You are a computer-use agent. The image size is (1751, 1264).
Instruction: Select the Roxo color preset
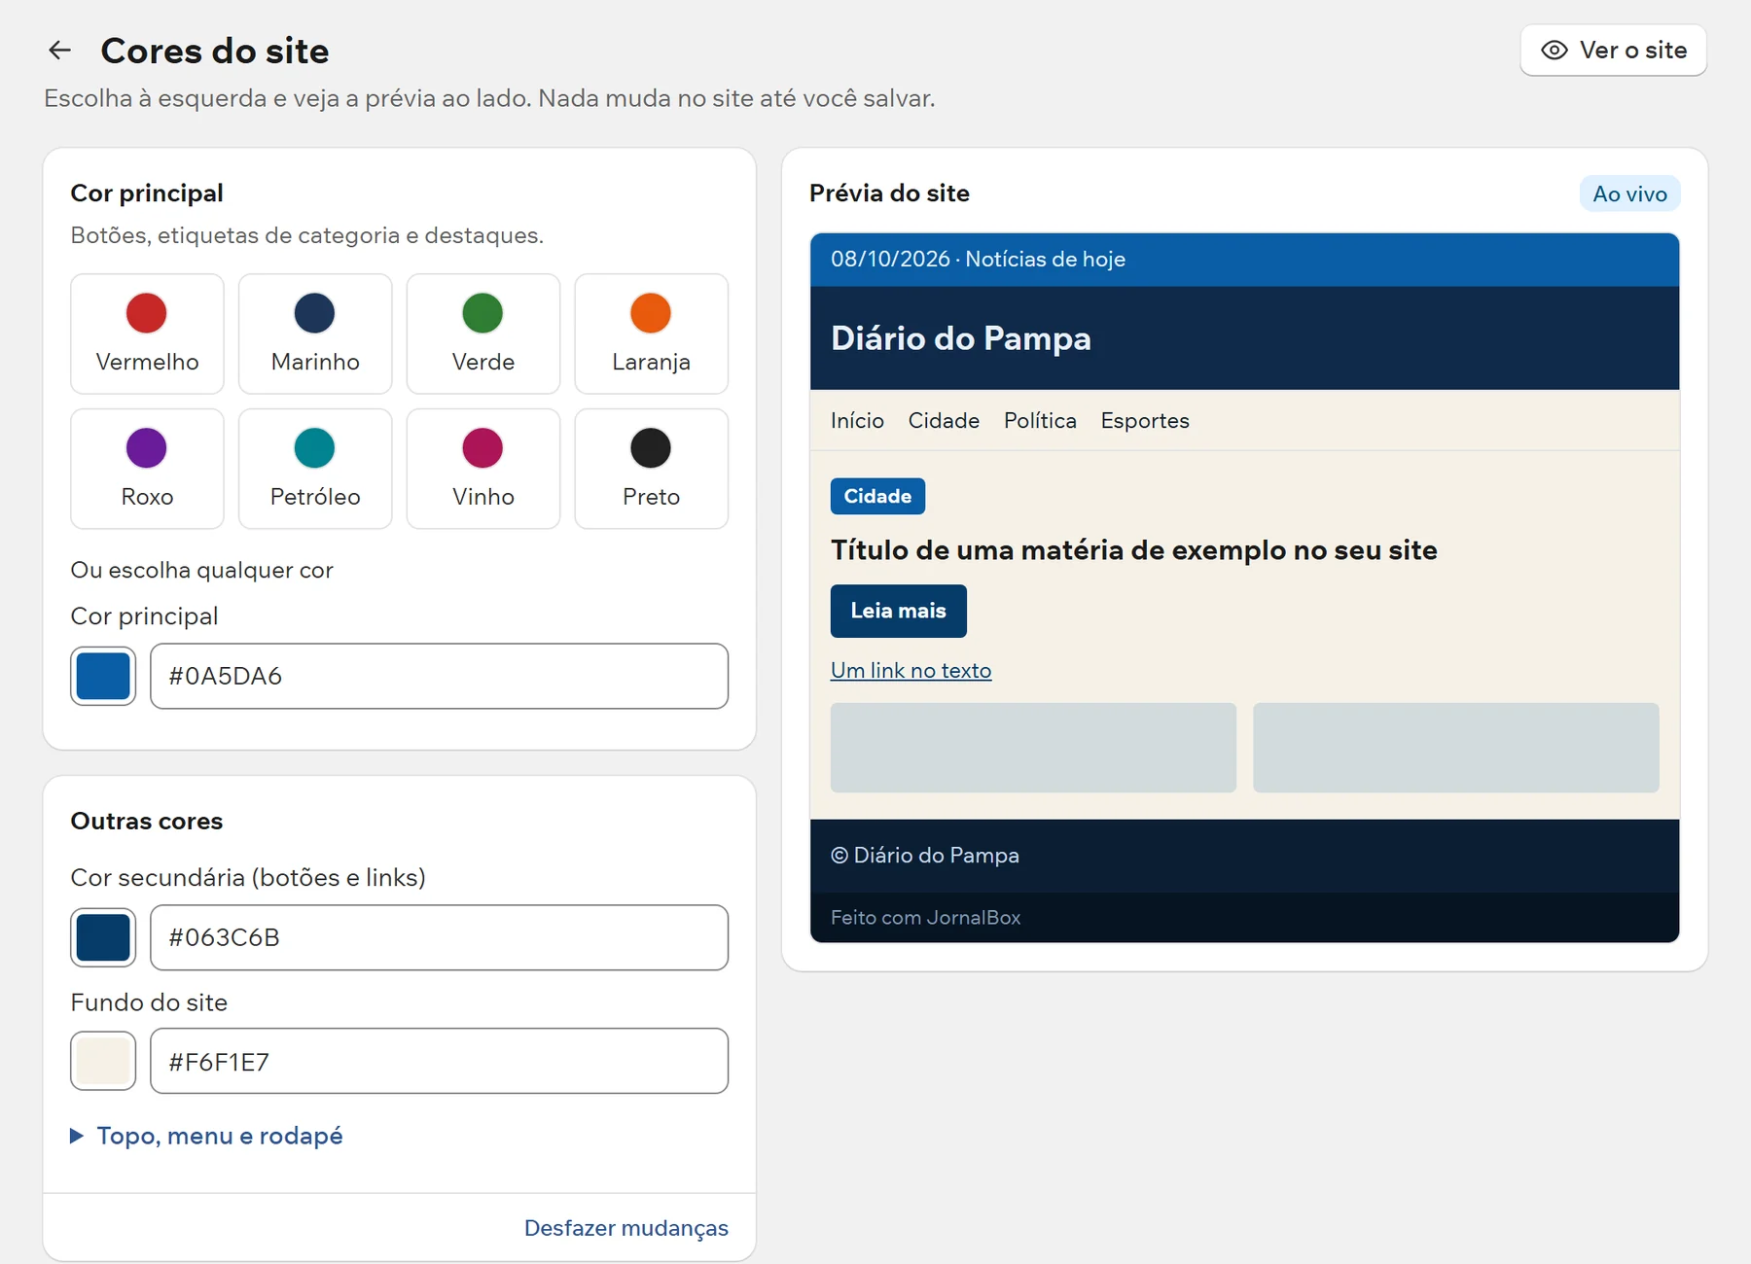147,469
